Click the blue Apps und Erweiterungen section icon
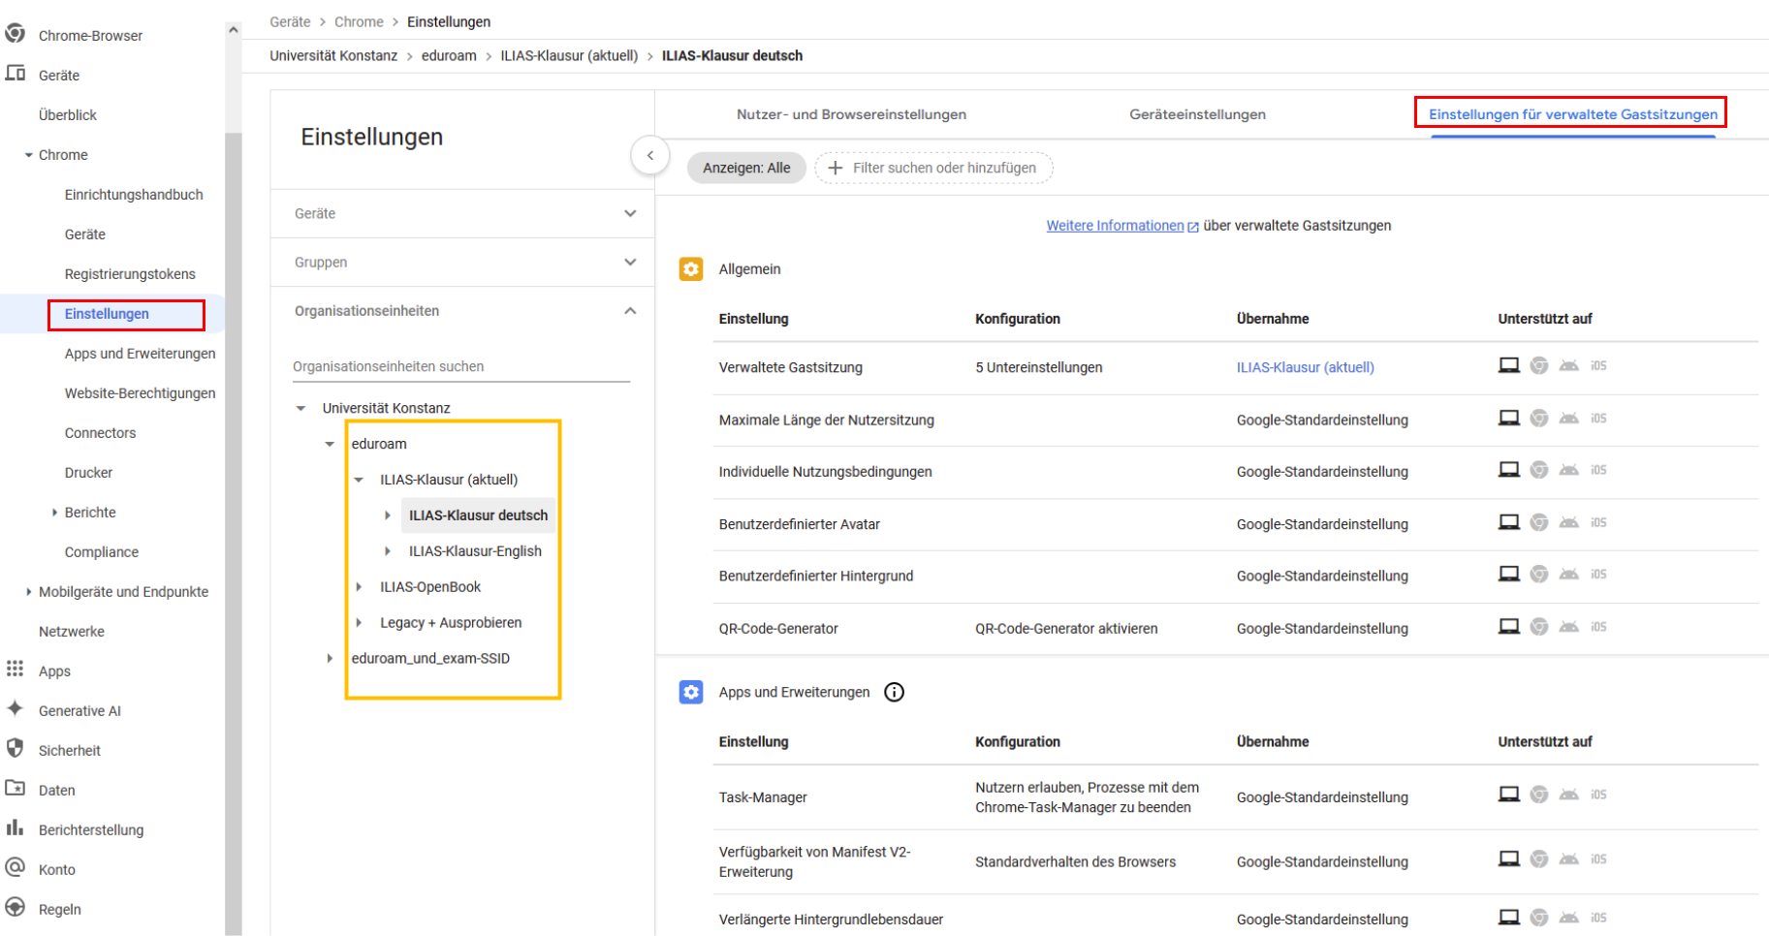The height and width of the screenshot is (936, 1769). coord(691,692)
